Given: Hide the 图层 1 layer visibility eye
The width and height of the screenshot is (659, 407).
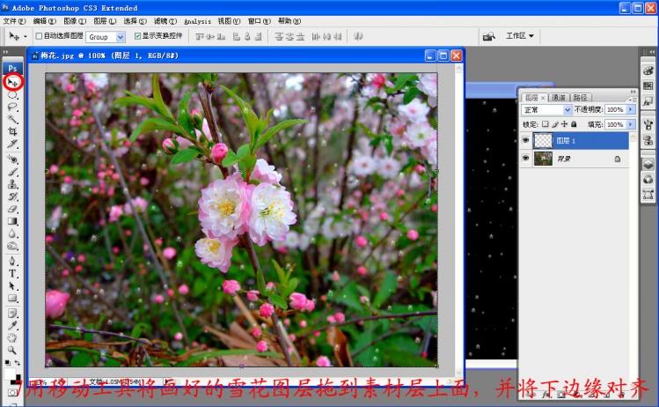Looking at the screenshot, I should (526, 140).
